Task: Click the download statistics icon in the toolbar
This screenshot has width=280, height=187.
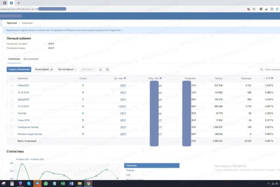Action: 100,70
